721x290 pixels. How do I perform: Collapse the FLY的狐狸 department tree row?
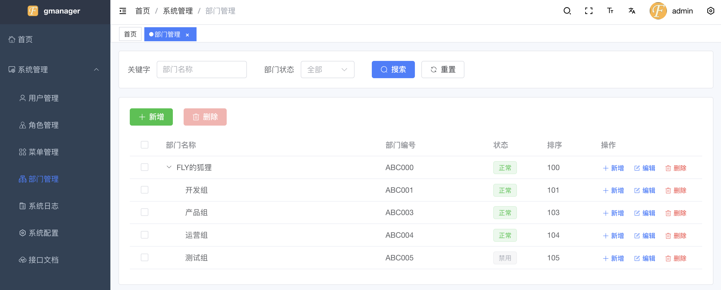point(169,167)
